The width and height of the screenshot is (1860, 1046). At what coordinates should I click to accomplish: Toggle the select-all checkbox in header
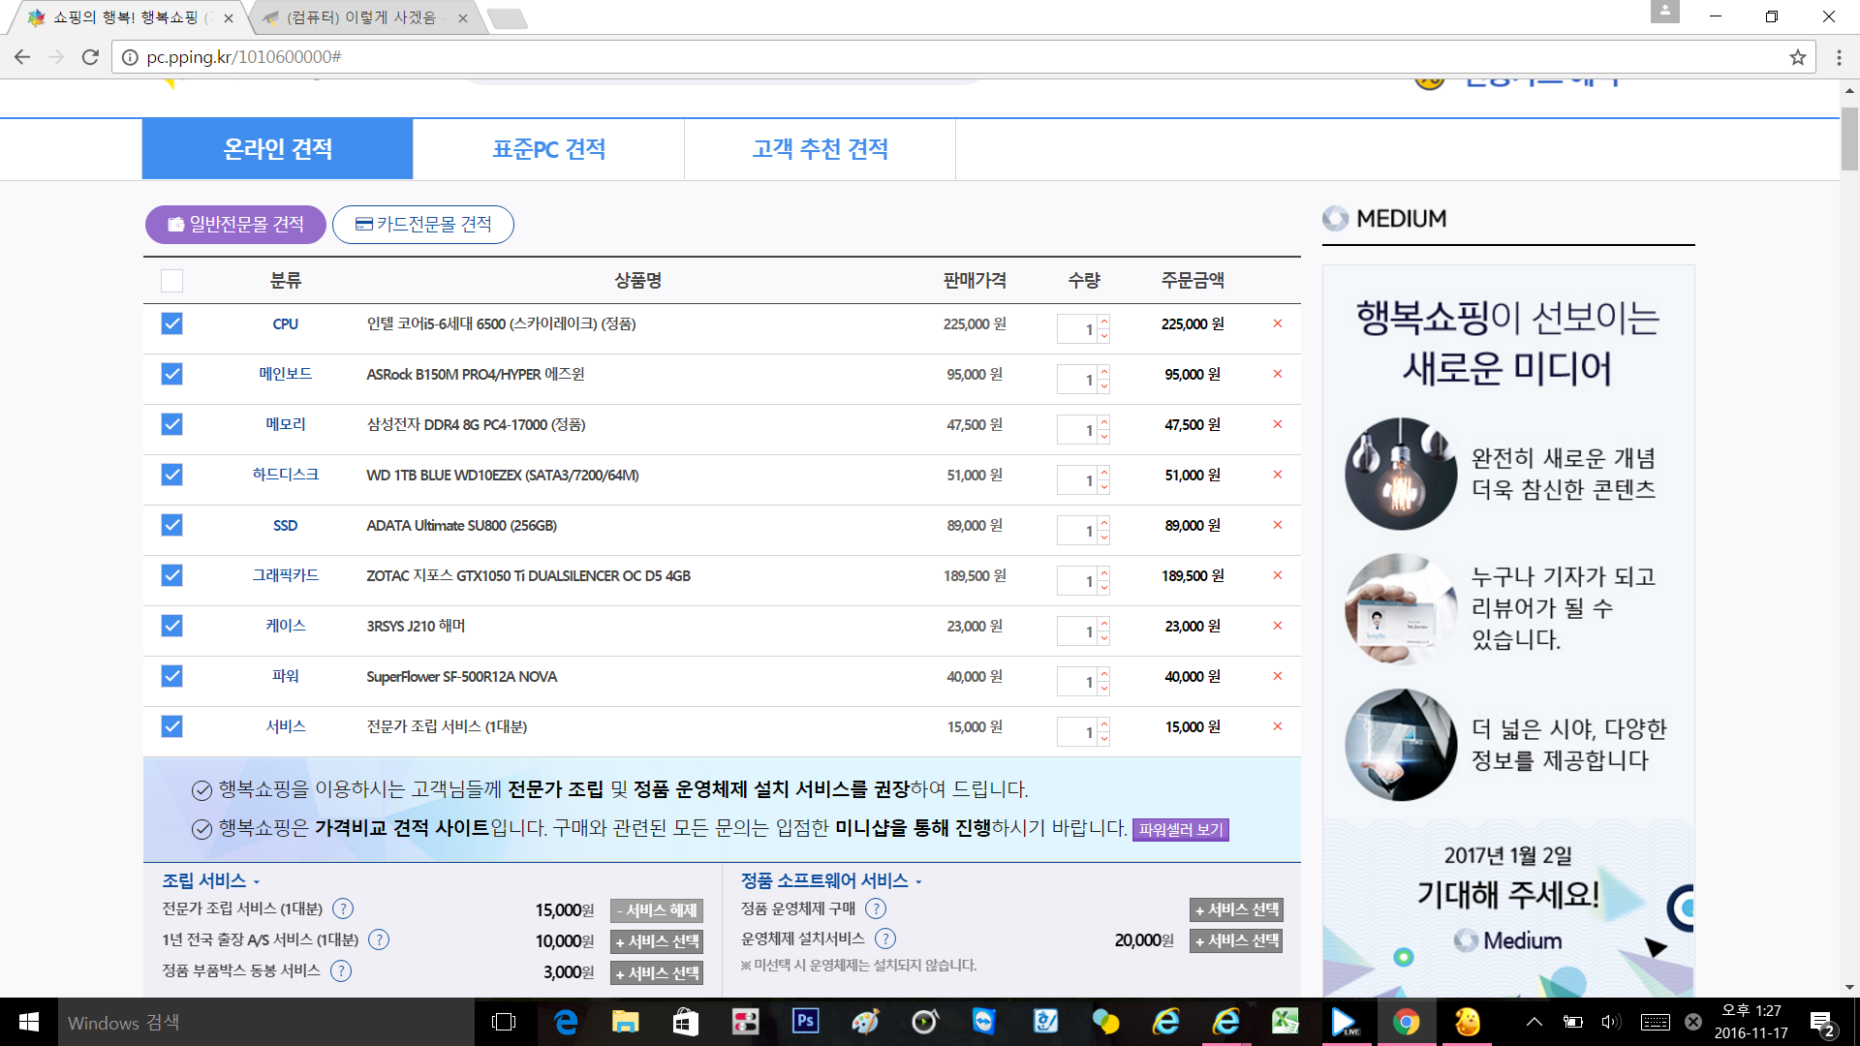point(171,281)
